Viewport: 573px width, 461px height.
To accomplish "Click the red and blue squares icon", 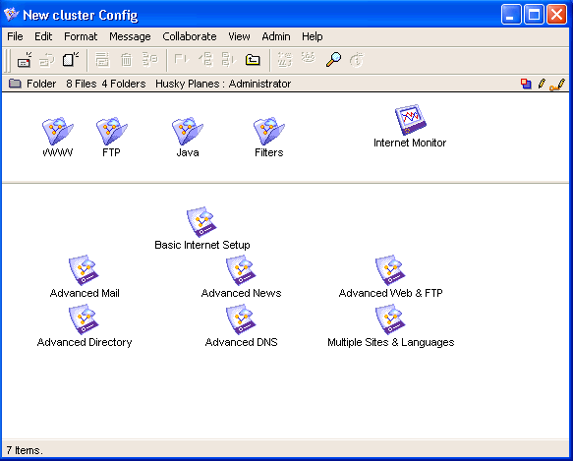I will coord(526,84).
